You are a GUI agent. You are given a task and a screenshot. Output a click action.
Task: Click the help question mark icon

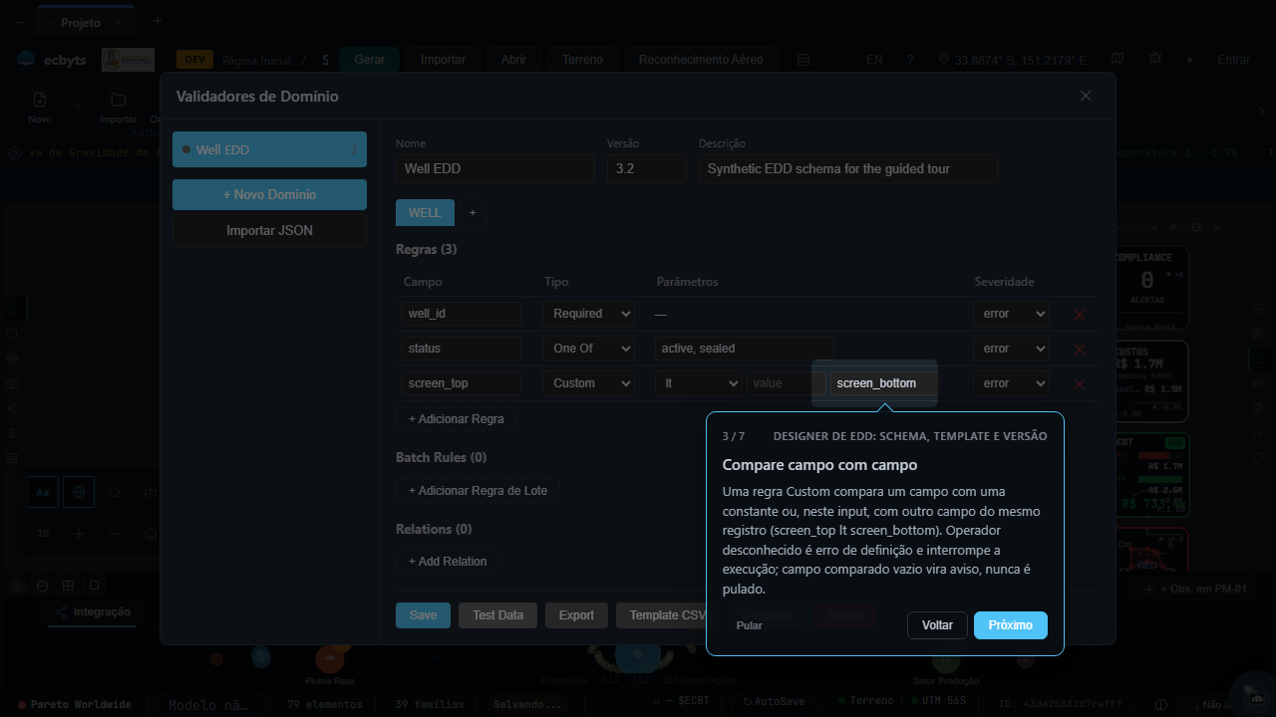point(910,59)
